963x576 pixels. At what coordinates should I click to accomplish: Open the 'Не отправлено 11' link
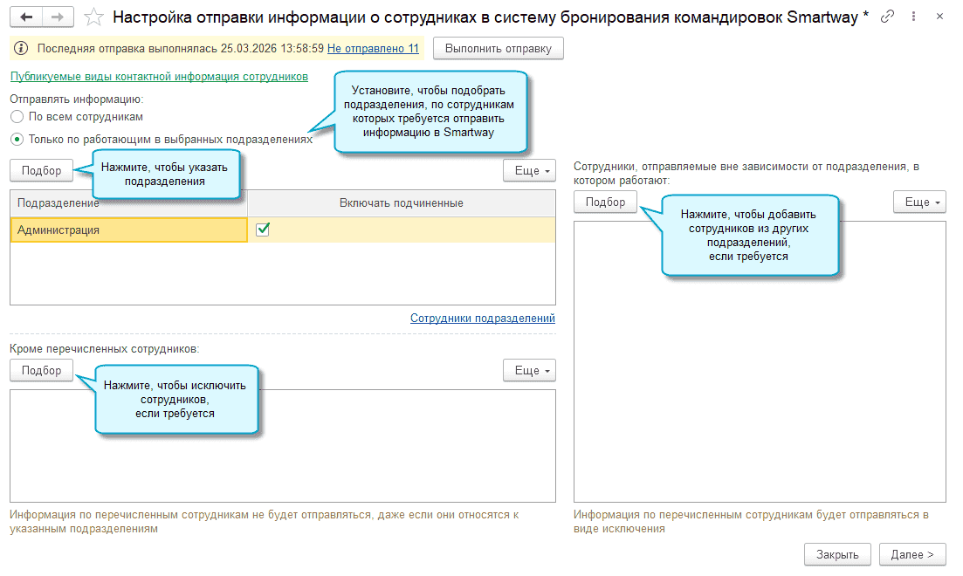[x=373, y=49]
